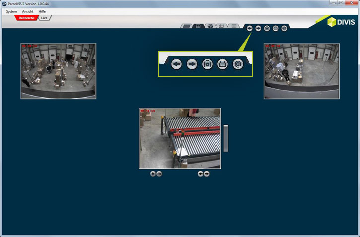Close the ParcelVIS window
The height and width of the screenshot is (237, 360).
click(x=351, y=3)
